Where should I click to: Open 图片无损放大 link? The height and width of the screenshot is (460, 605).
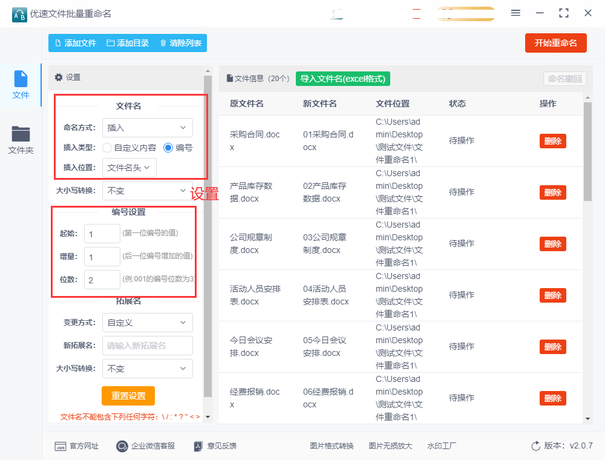point(390,446)
